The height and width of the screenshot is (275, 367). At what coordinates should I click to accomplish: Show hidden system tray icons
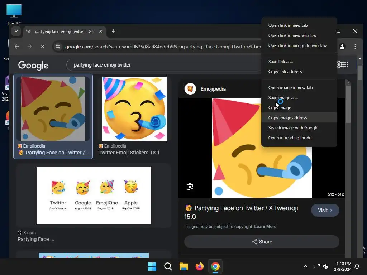(x=305, y=266)
